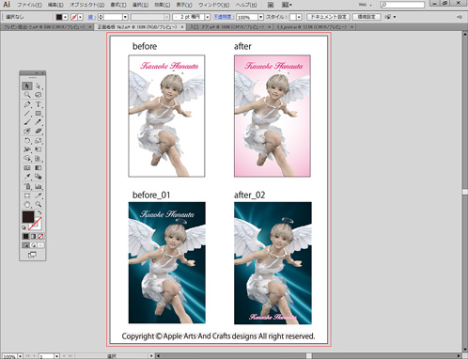Choose the Type tool
This screenshot has height=359, width=468.
point(39,104)
